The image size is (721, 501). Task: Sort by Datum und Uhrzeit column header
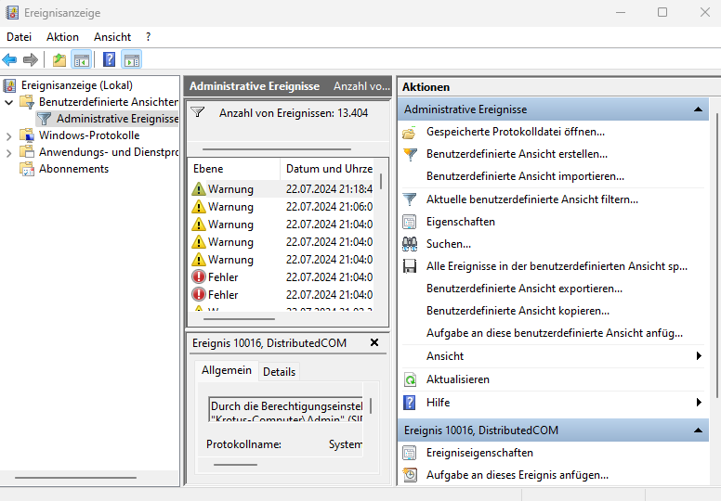pyautogui.click(x=326, y=169)
